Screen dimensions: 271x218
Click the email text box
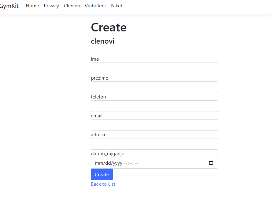click(154, 125)
